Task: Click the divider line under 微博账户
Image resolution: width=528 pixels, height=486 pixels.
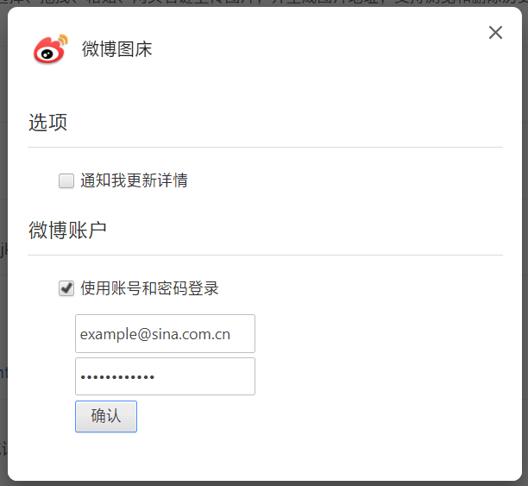Action: pyautogui.click(x=266, y=256)
